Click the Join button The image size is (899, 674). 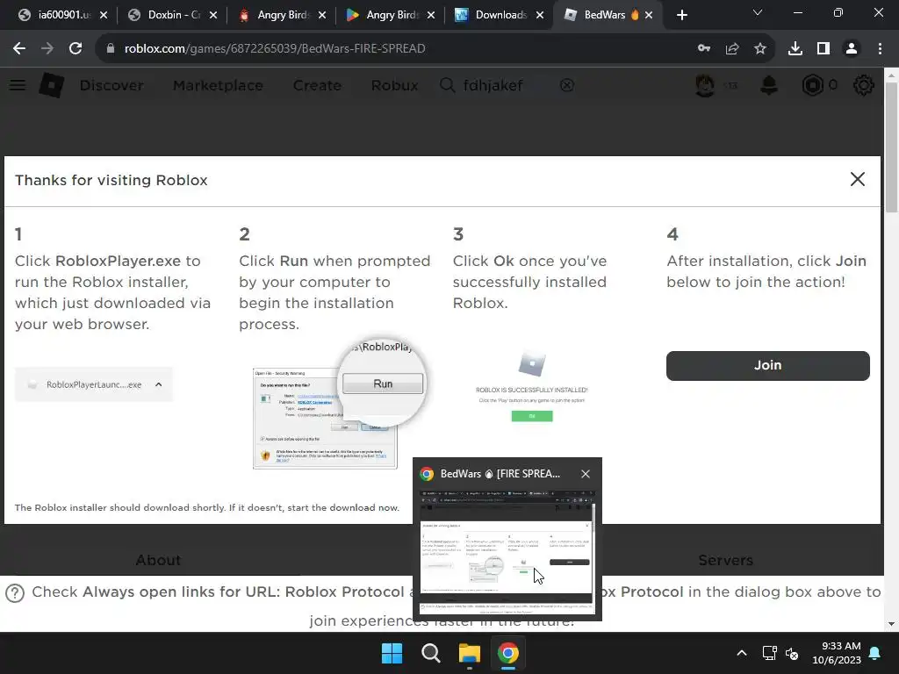(767, 366)
